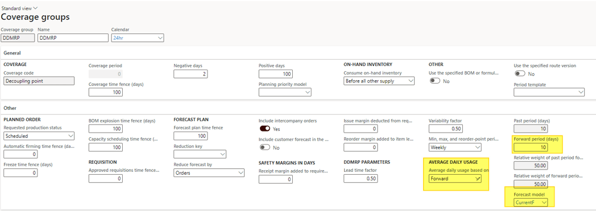Click Relative weight of forward period field
Screen dimensions: 596x211
pos(531,184)
